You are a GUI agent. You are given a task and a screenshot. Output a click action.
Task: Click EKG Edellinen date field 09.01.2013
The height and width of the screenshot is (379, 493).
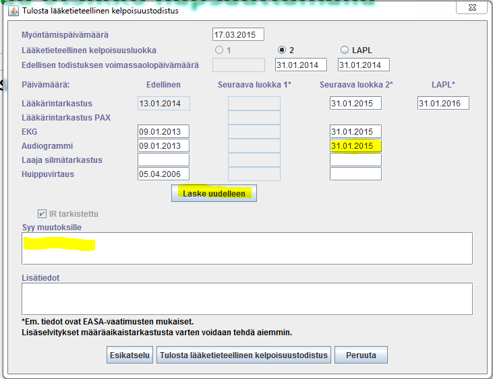pos(163,131)
